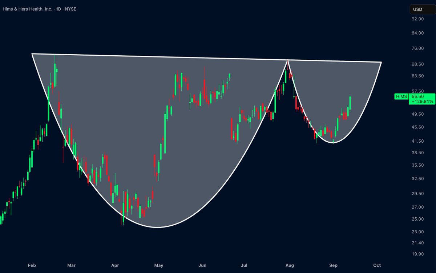Click the 45.50 price axis label
The width and height of the screenshot is (436, 273).
coord(418,127)
